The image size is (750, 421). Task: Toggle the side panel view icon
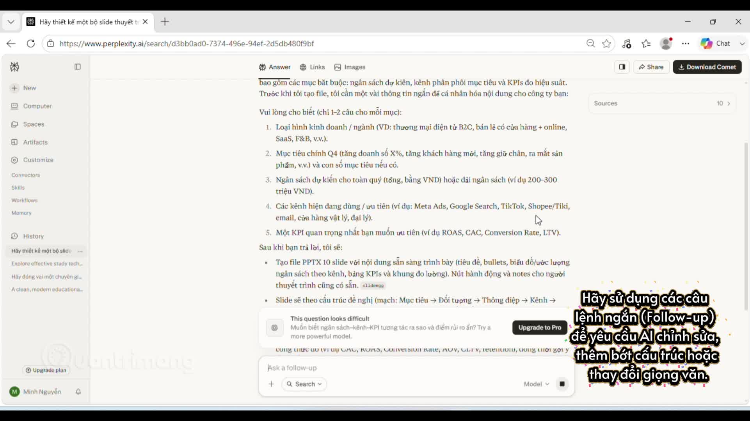point(622,67)
